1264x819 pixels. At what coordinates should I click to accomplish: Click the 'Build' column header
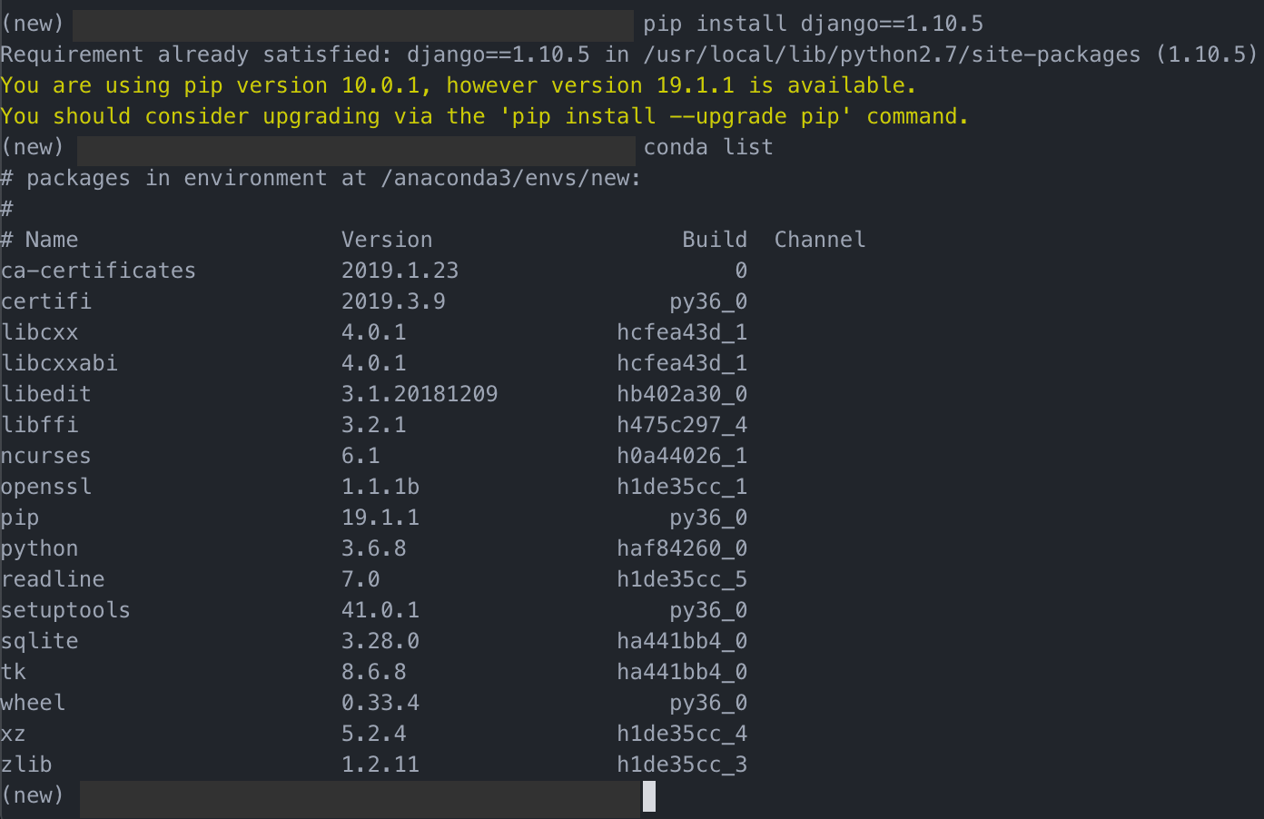715,240
